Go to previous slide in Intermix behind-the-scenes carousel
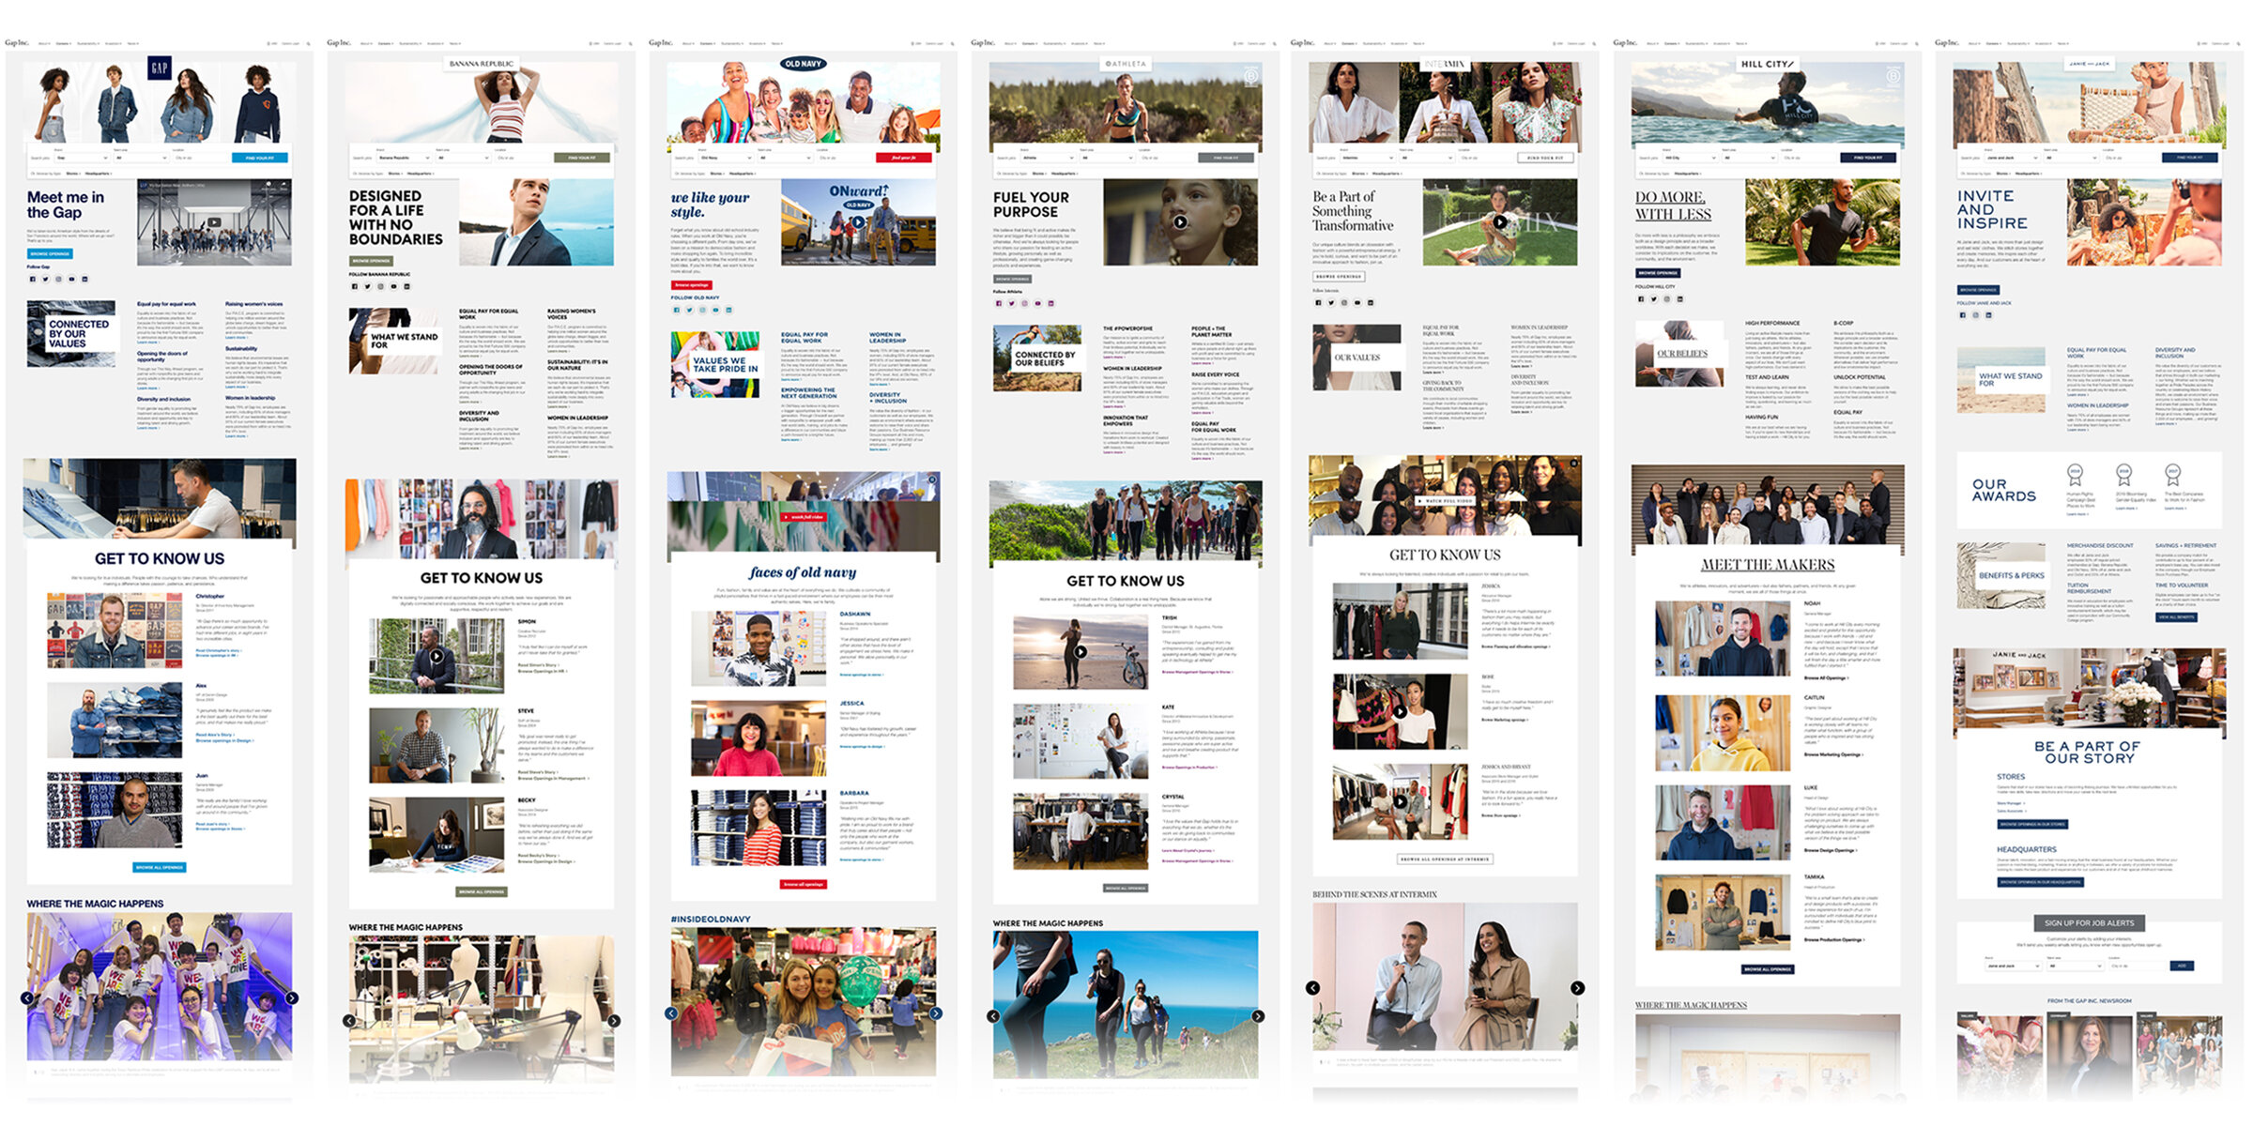2253x1126 pixels. (1312, 988)
